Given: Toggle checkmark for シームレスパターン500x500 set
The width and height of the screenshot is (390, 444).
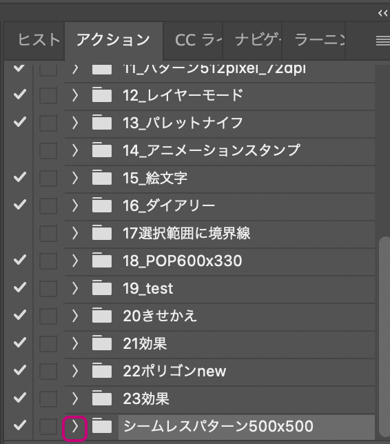Looking at the screenshot, I should click(x=20, y=425).
